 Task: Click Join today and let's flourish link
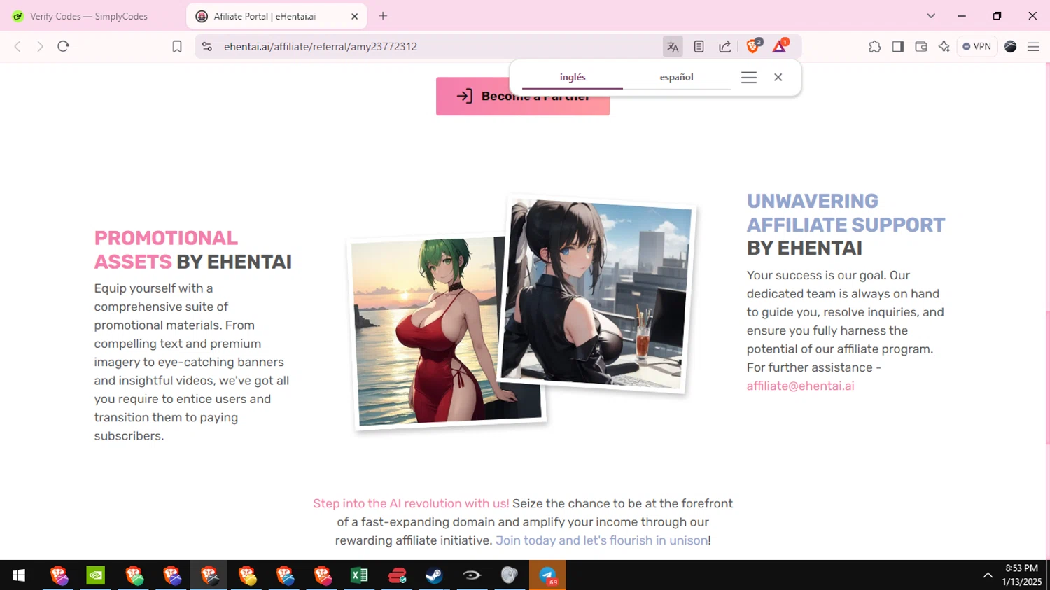click(601, 540)
